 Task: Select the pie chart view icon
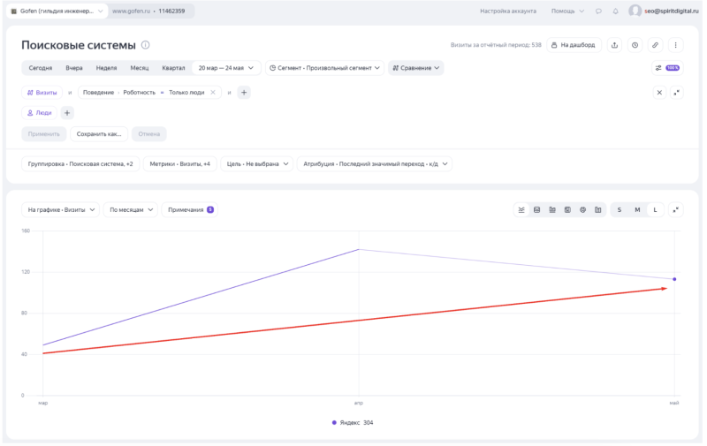click(583, 210)
